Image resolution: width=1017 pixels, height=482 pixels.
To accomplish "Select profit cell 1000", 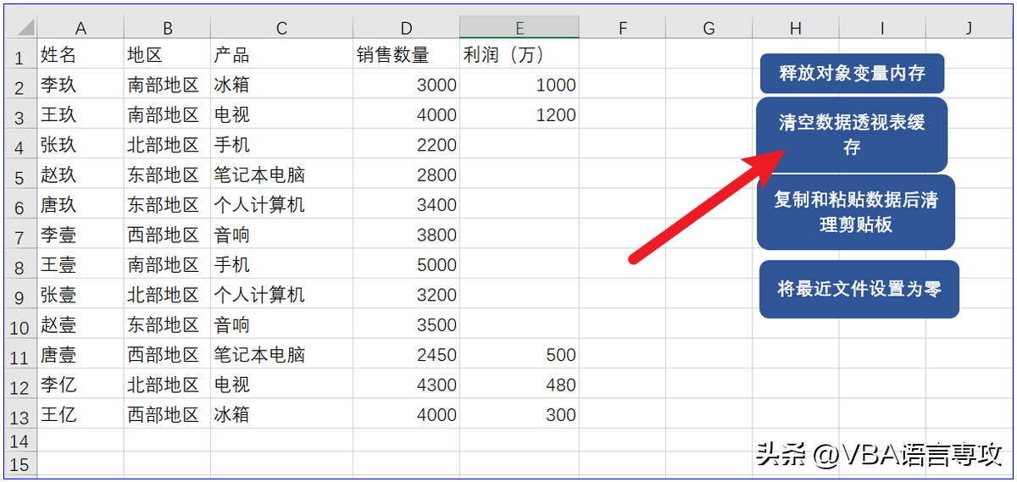I will (x=520, y=85).
